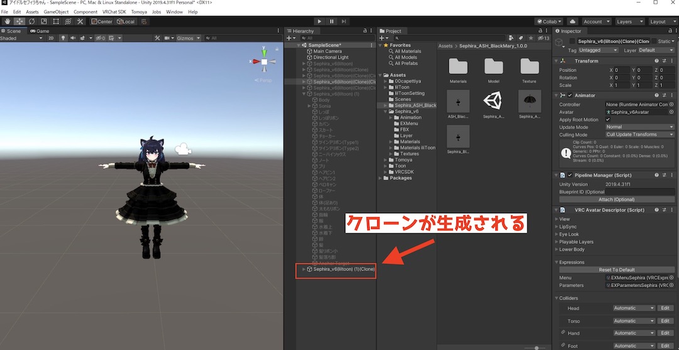
Task: Select the Hand tool
Action: pyautogui.click(x=8, y=21)
